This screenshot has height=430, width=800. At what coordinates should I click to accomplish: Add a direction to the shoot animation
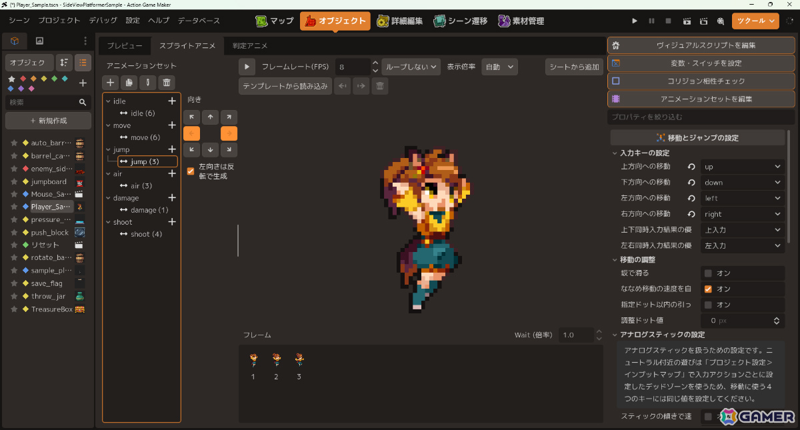[x=172, y=222]
